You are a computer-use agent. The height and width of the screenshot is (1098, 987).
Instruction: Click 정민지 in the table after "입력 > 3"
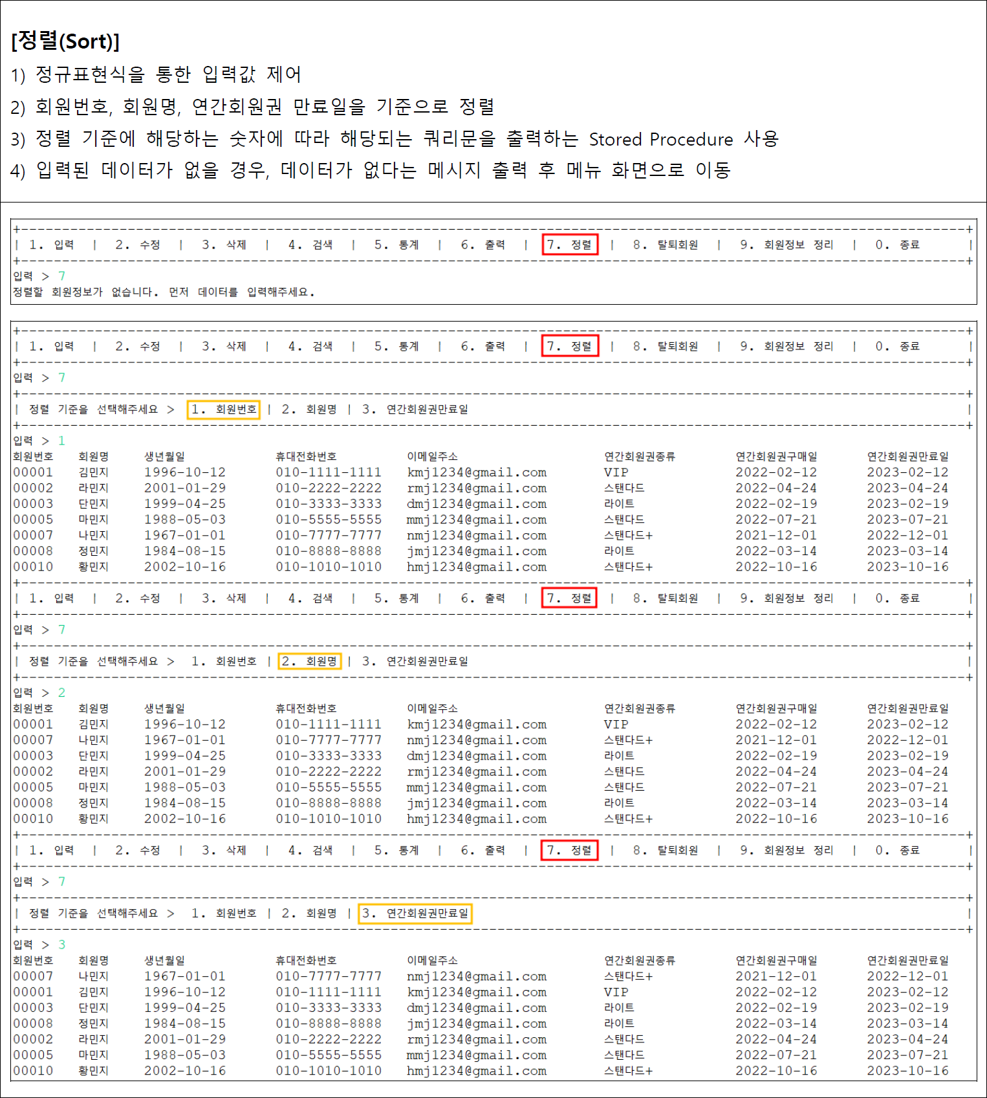[x=94, y=1024]
